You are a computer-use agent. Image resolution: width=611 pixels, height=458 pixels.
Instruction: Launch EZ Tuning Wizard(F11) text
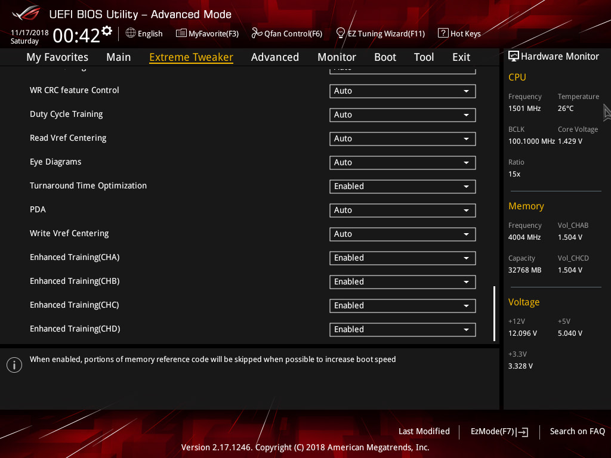386,33
